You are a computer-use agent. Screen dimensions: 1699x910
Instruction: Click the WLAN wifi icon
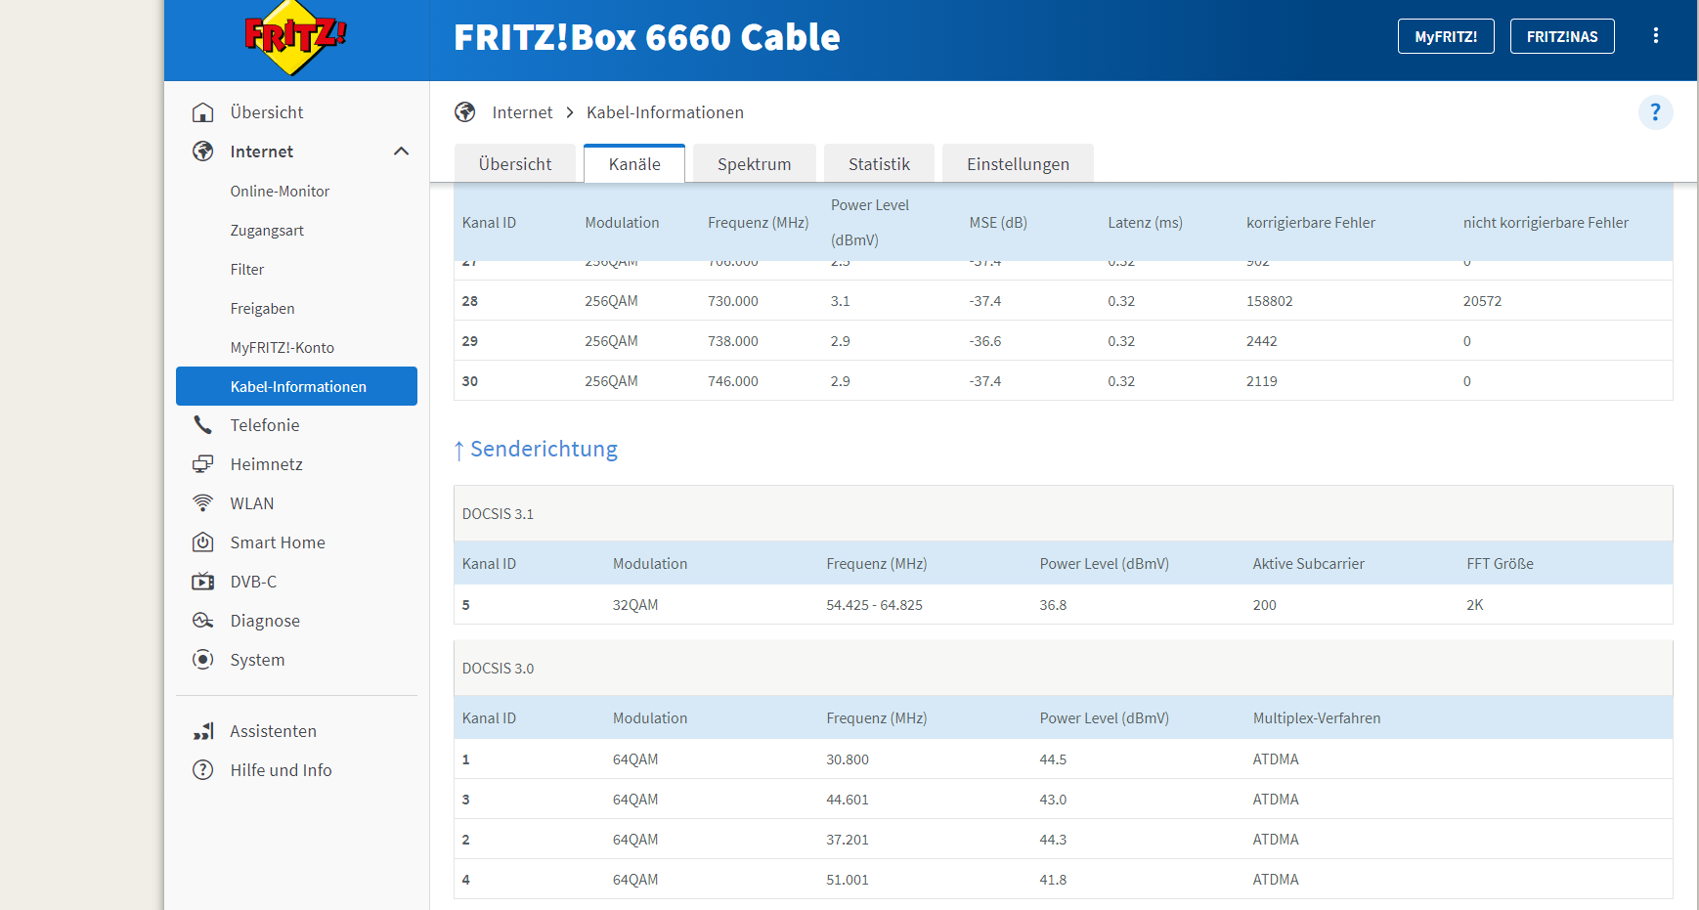[202, 503]
